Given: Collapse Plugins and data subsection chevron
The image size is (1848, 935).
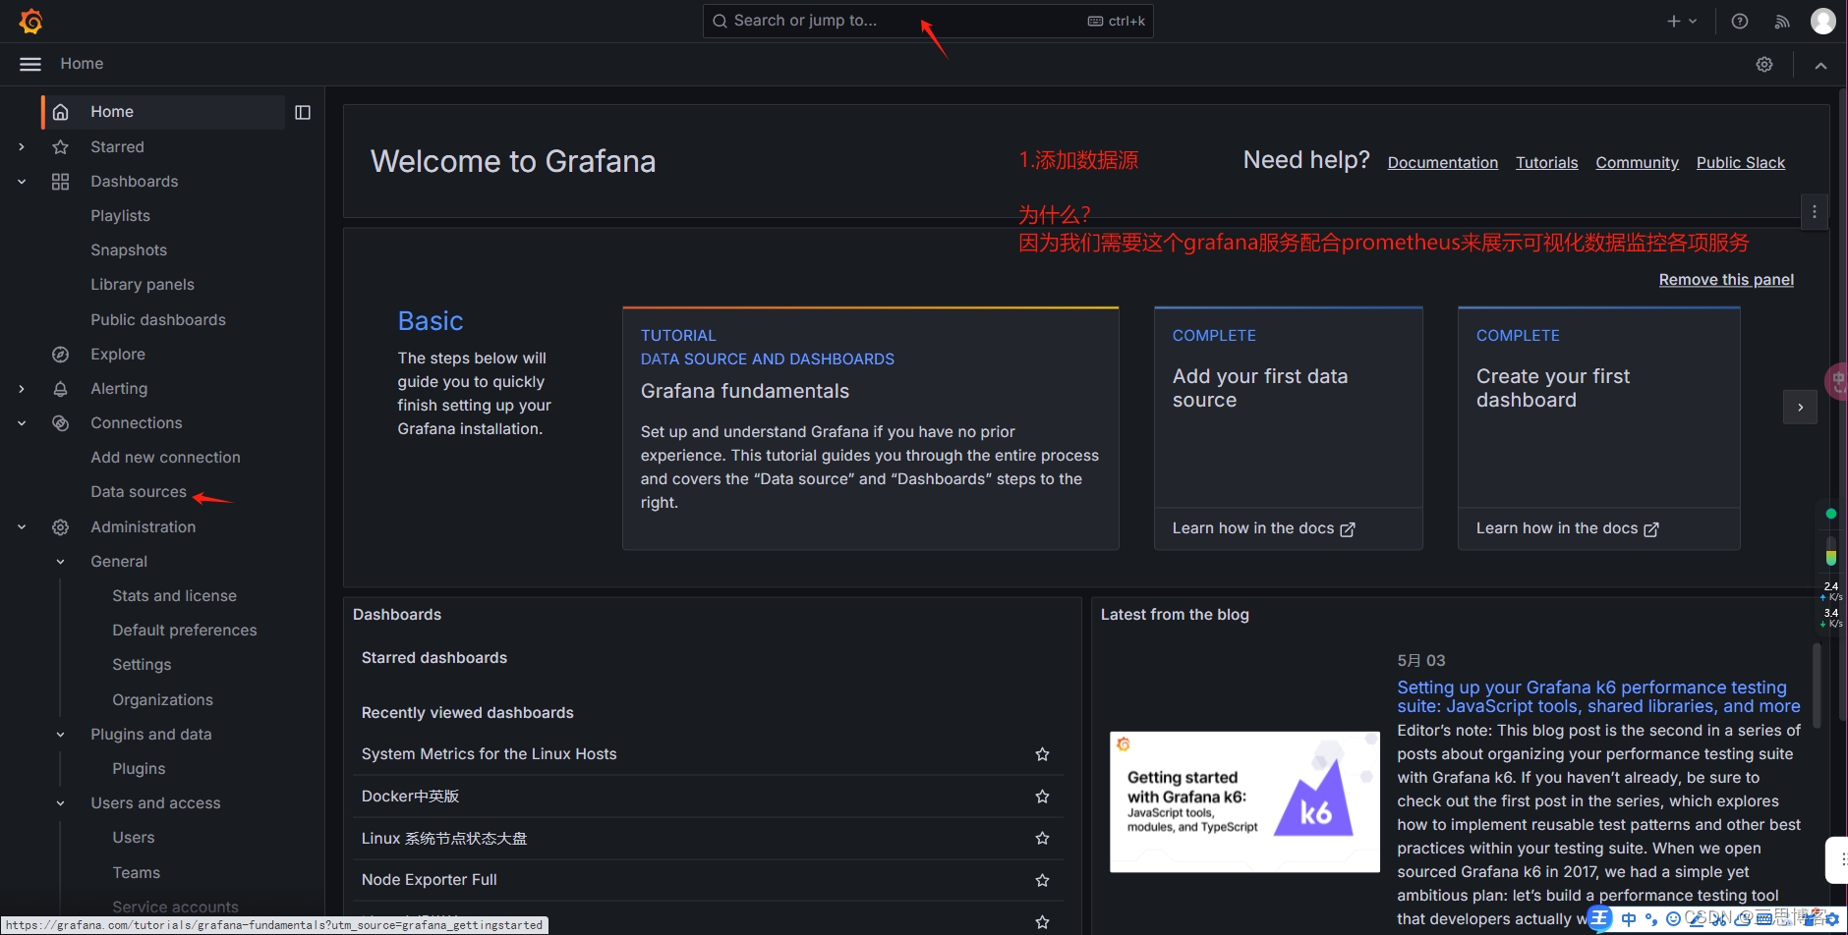Looking at the screenshot, I should (x=60, y=735).
